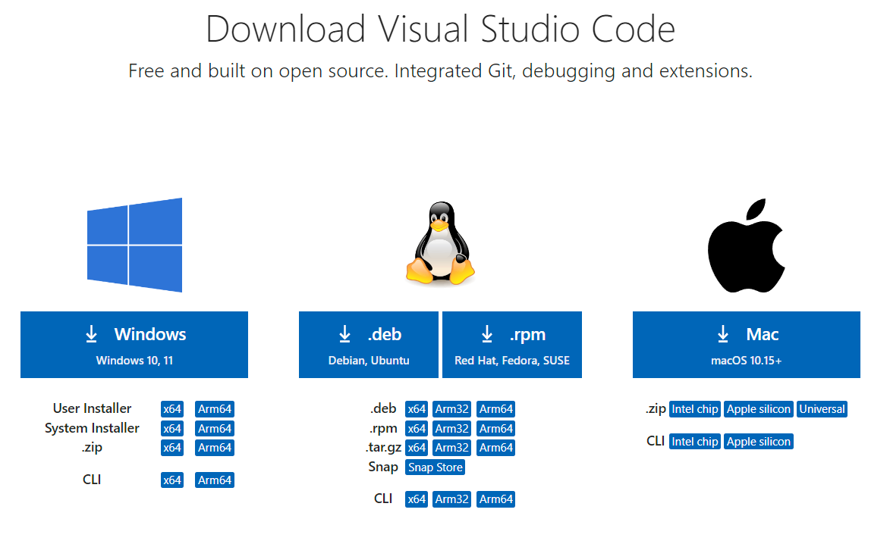Download Mac .zip for Apple silicon
Image resolution: width=890 pixels, height=544 pixels.
(x=759, y=409)
